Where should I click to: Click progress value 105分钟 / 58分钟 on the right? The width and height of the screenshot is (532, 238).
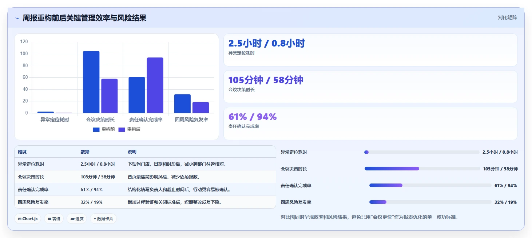coord(500,169)
